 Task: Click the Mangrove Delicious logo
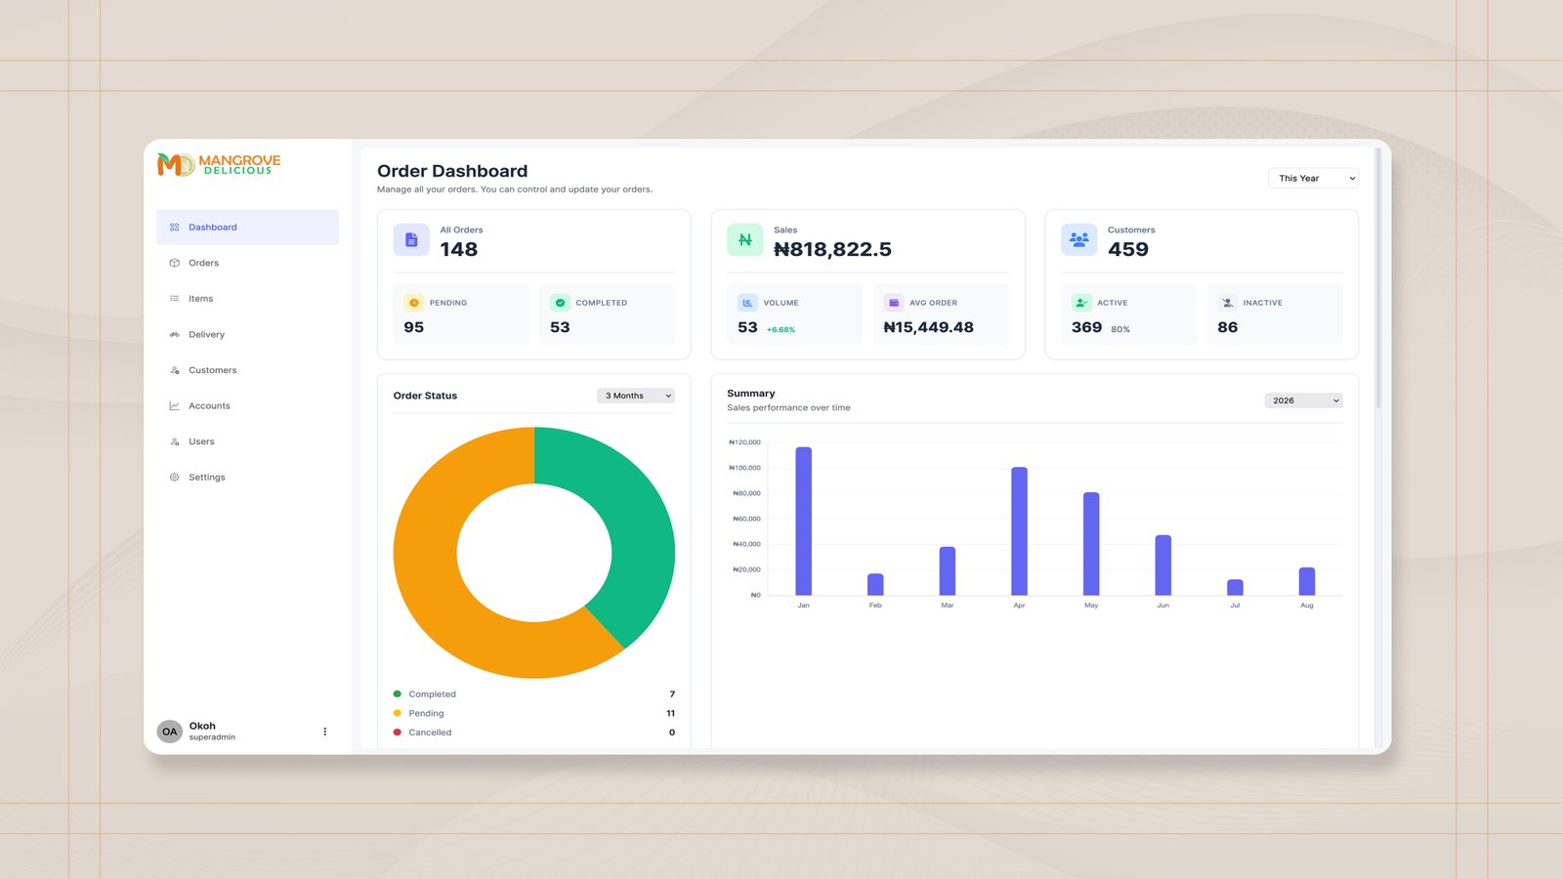(219, 165)
